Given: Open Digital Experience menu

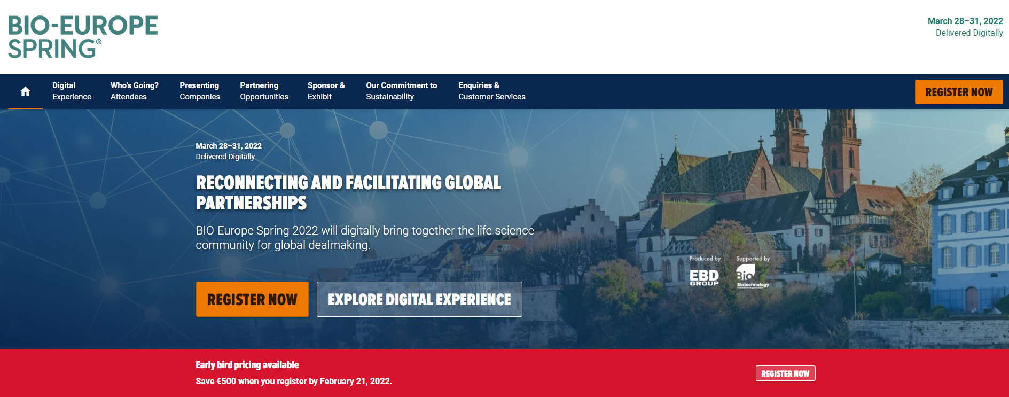Looking at the screenshot, I should (72, 91).
